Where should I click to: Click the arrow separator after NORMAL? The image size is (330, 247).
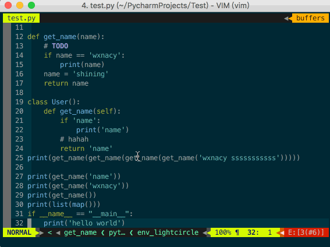[x=40, y=232]
